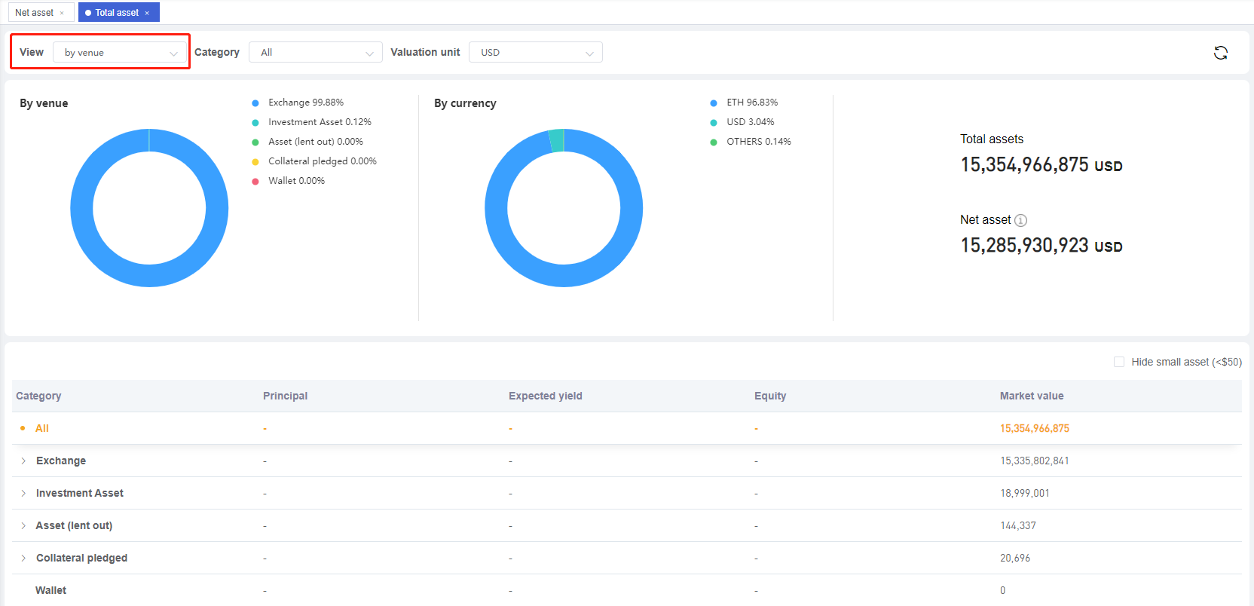
Task: Click the OTHERS 0.14% legend label
Action: 759,142
